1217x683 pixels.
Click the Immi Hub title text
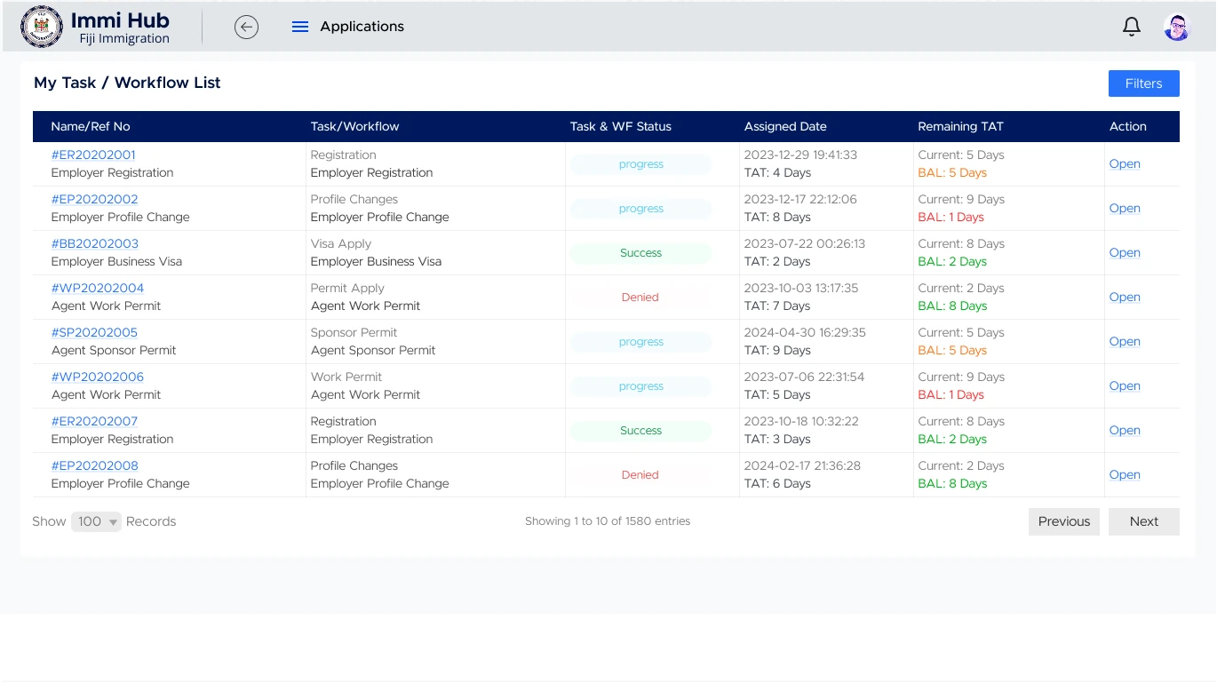click(x=120, y=20)
